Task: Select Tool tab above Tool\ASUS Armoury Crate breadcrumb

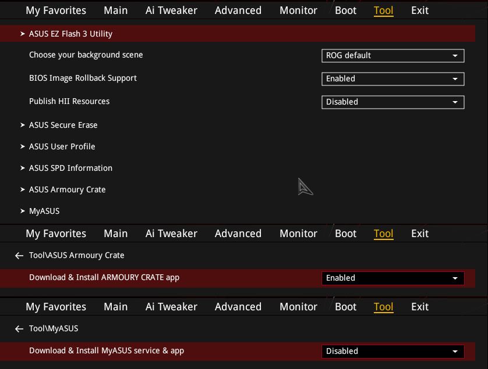Action: click(x=383, y=234)
